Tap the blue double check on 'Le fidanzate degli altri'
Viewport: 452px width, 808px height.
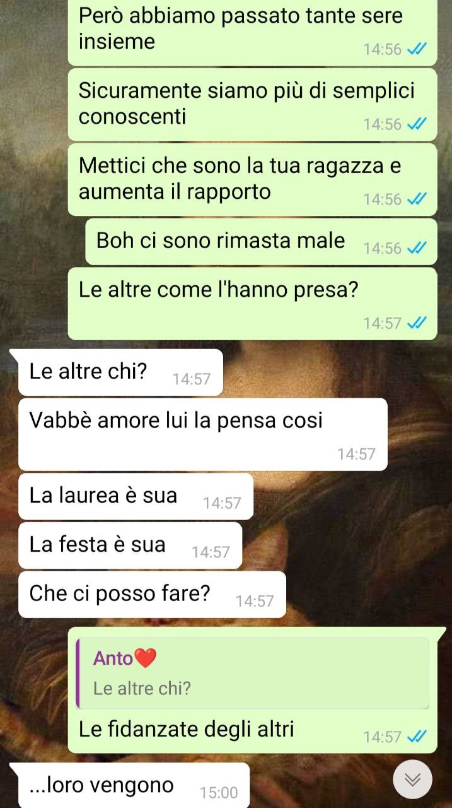pos(417,736)
